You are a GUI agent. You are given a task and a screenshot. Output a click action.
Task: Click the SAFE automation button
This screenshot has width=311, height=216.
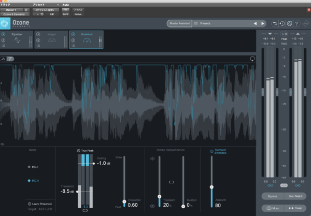coord(65,15)
